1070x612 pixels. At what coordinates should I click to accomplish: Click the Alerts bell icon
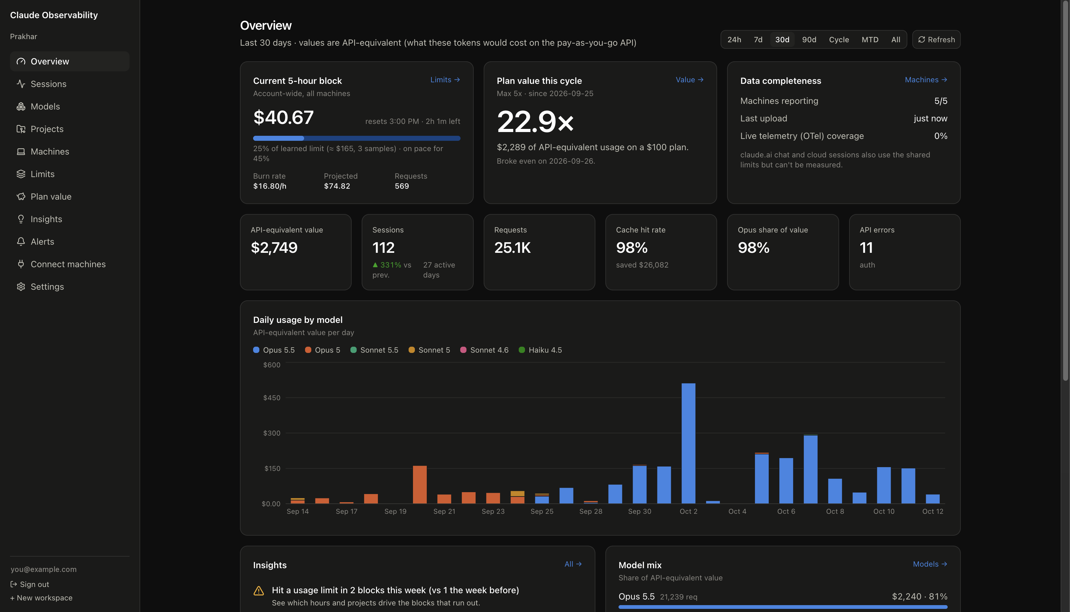click(x=21, y=242)
